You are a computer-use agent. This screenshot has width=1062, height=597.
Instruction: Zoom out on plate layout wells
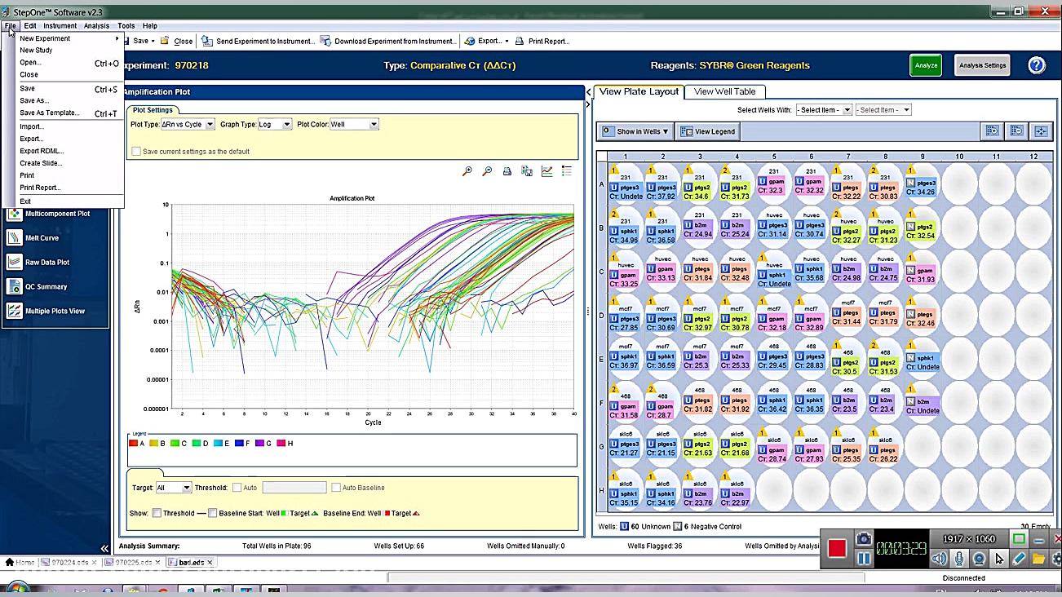pyautogui.click(x=1017, y=130)
